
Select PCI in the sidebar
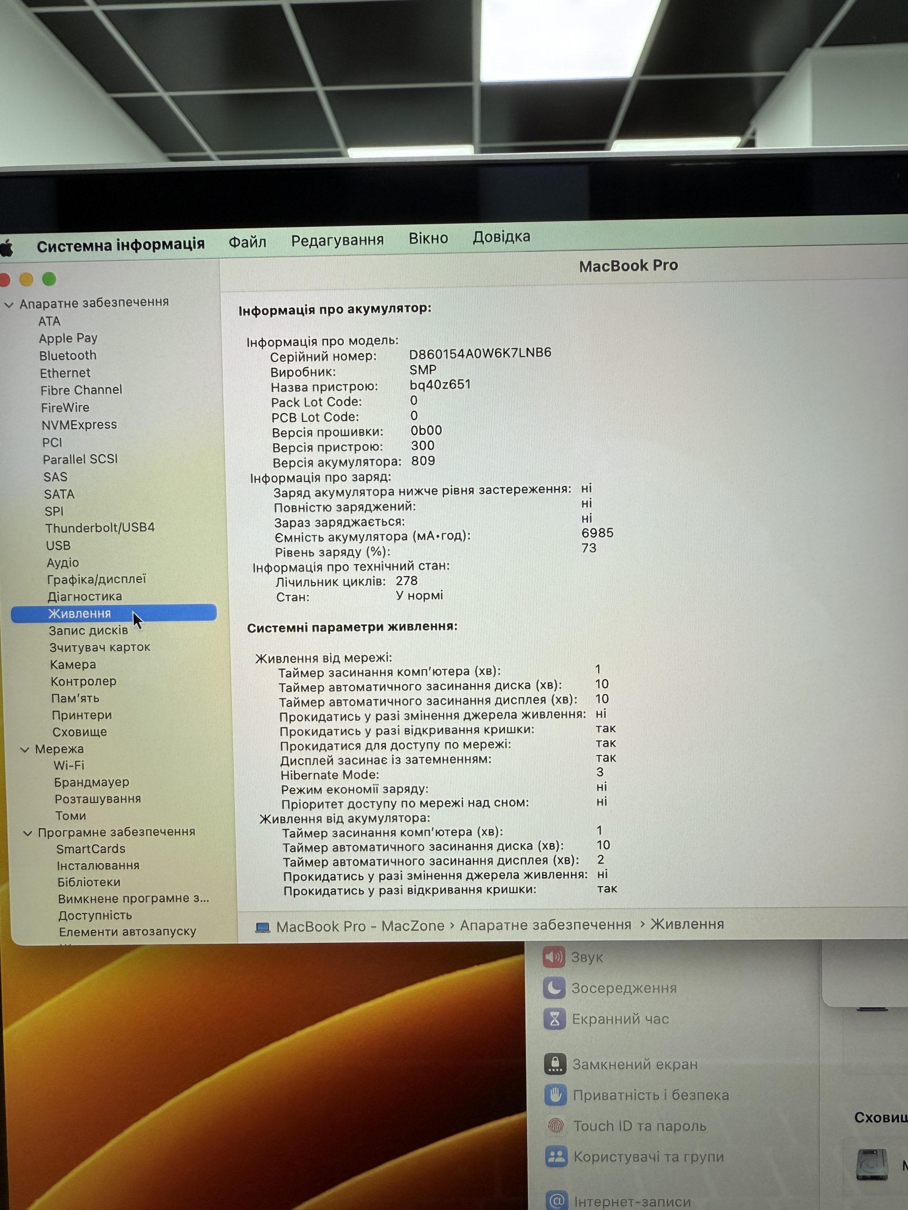point(52,442)
